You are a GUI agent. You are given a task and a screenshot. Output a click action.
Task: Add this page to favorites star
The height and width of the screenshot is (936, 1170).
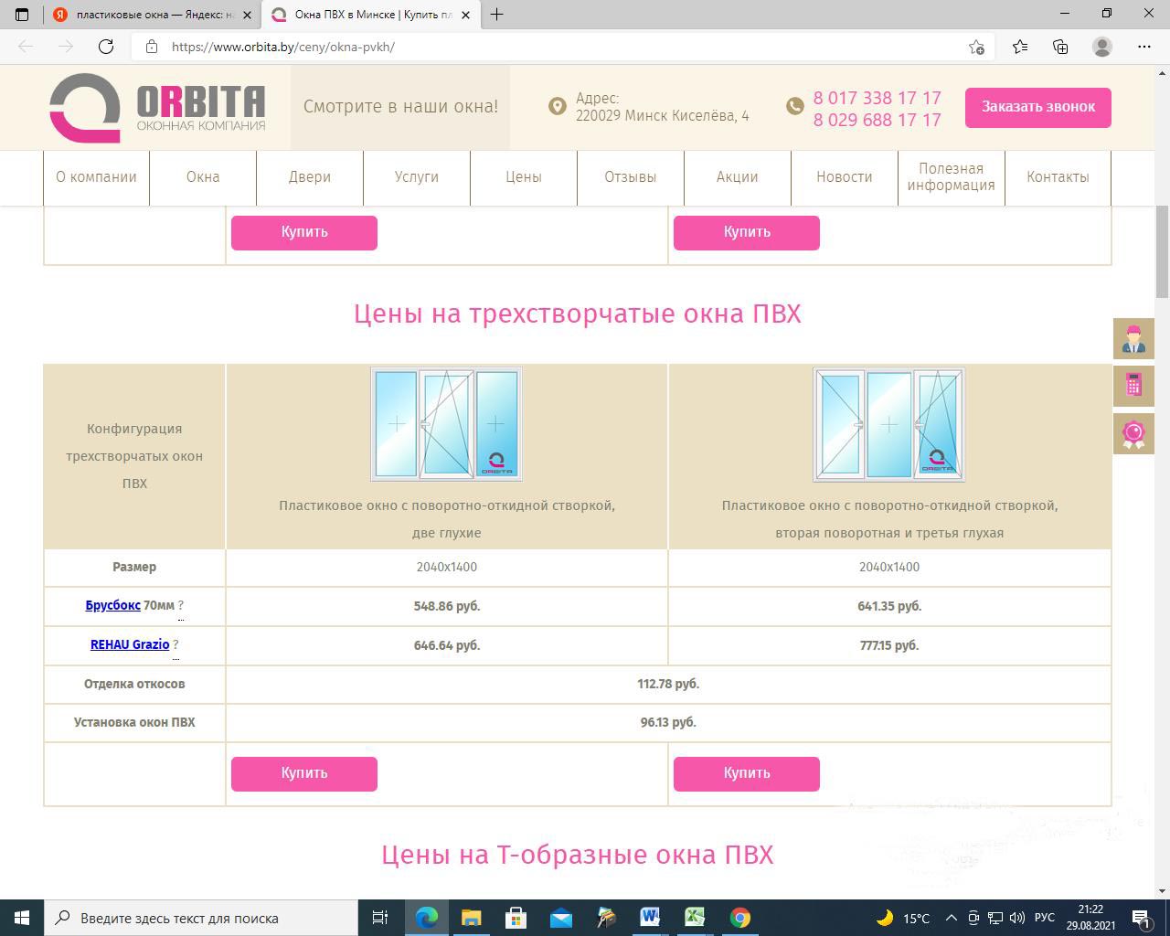tap(976, 47)
